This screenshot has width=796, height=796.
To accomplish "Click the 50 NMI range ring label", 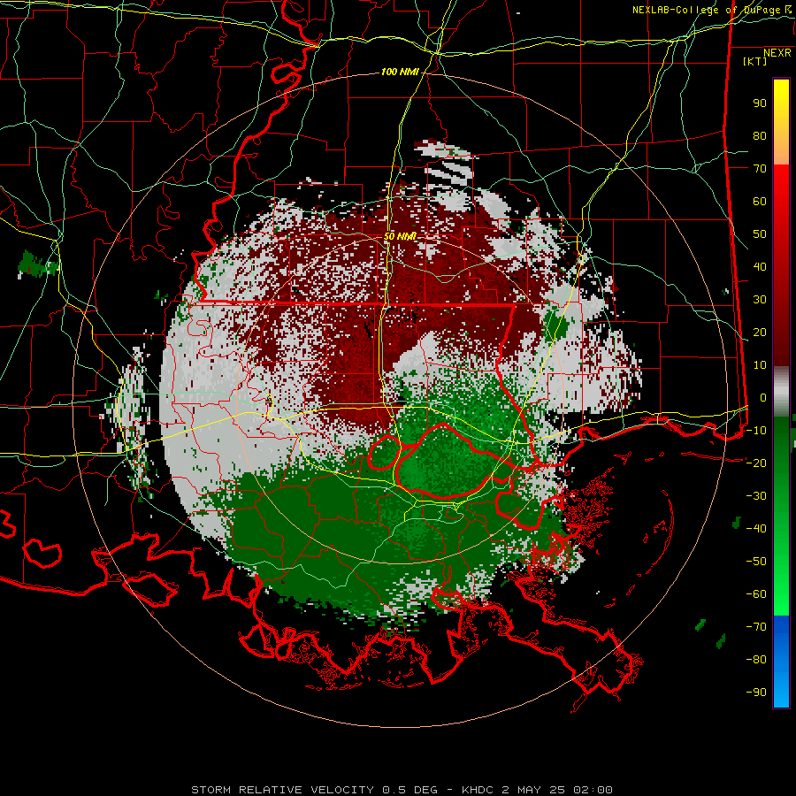I will pyautogui.click(x=400, y=236).
